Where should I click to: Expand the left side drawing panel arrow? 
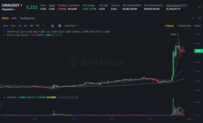coord(1,107)
